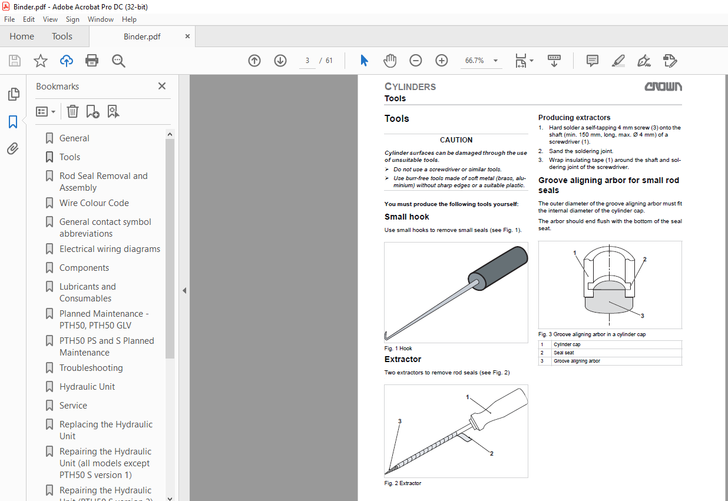Go to Replacing the Hydraulic Unit bookmark
Image resolution: width=728 pixels, height=501 pixels.
pos(105,430)
